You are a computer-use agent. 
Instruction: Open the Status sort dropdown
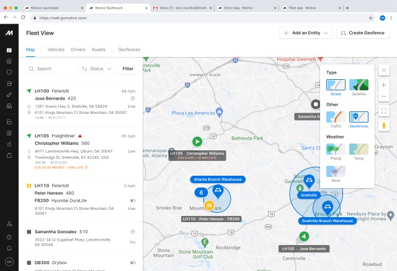(97, 69)
